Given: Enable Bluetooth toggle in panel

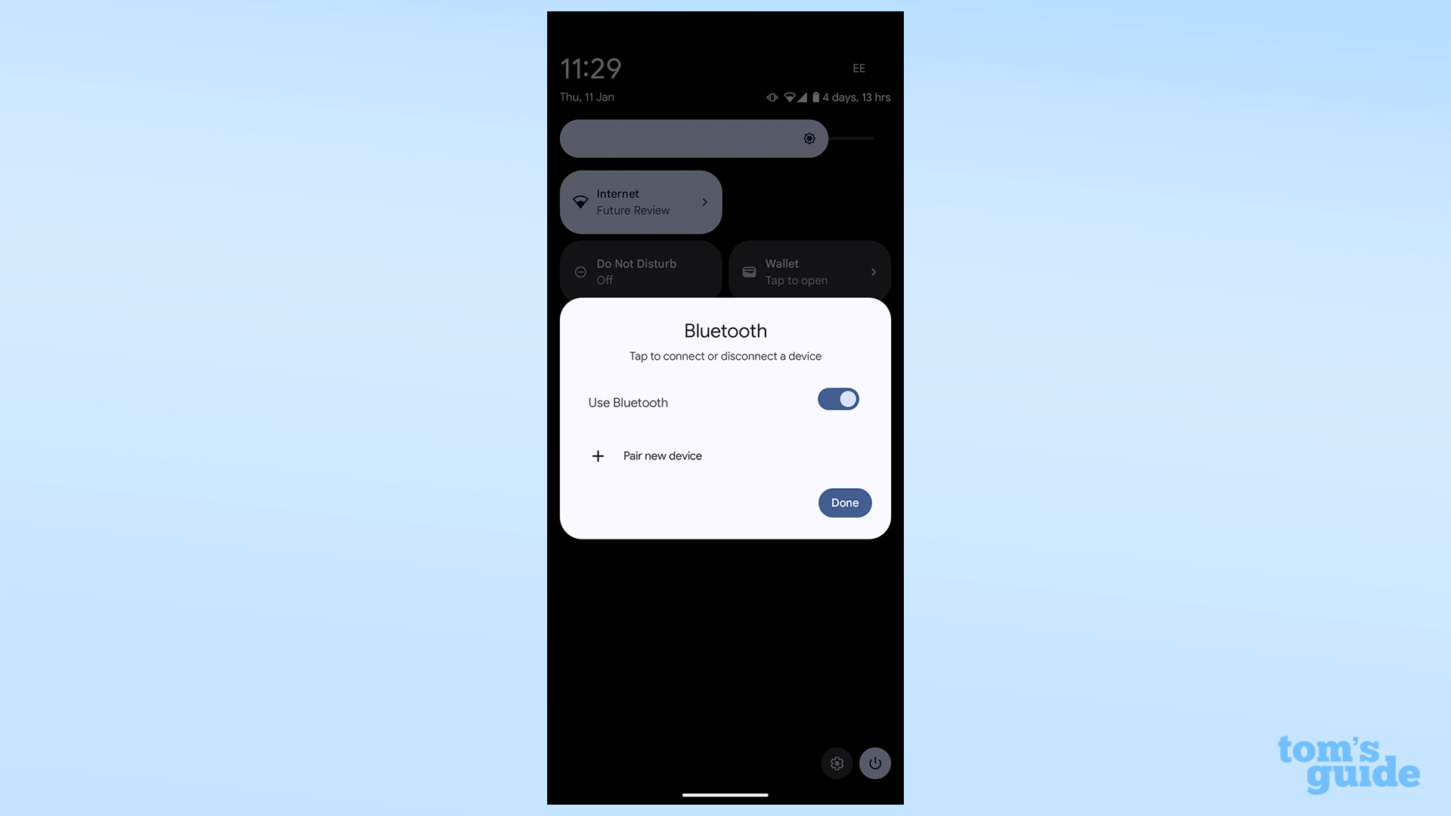Looking at the screenshot, I should point(838,397).
